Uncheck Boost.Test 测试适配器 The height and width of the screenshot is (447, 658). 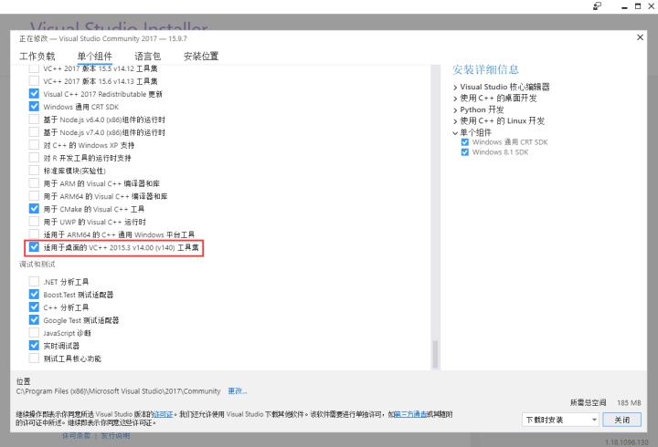tap(34, 294)
